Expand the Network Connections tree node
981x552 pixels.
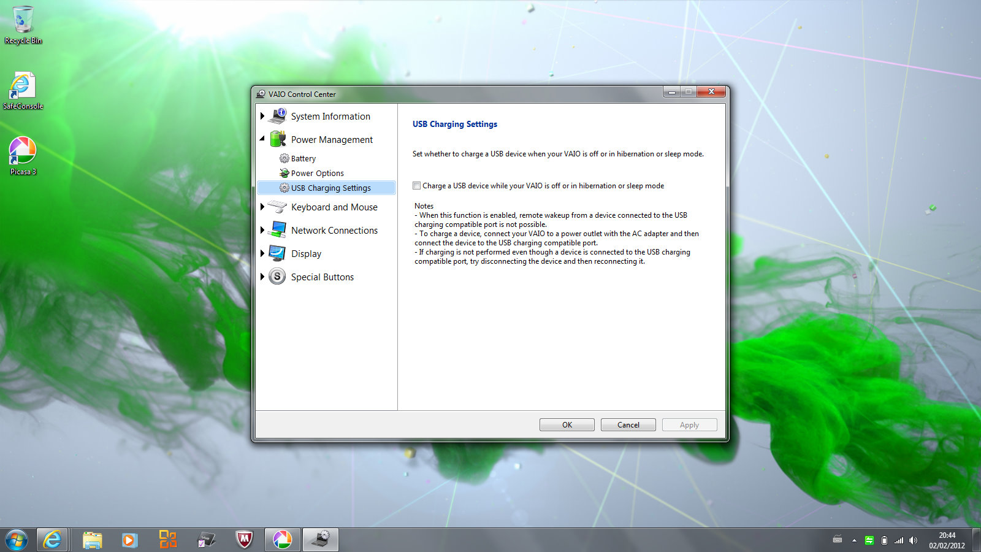click(x=262, y=230)
